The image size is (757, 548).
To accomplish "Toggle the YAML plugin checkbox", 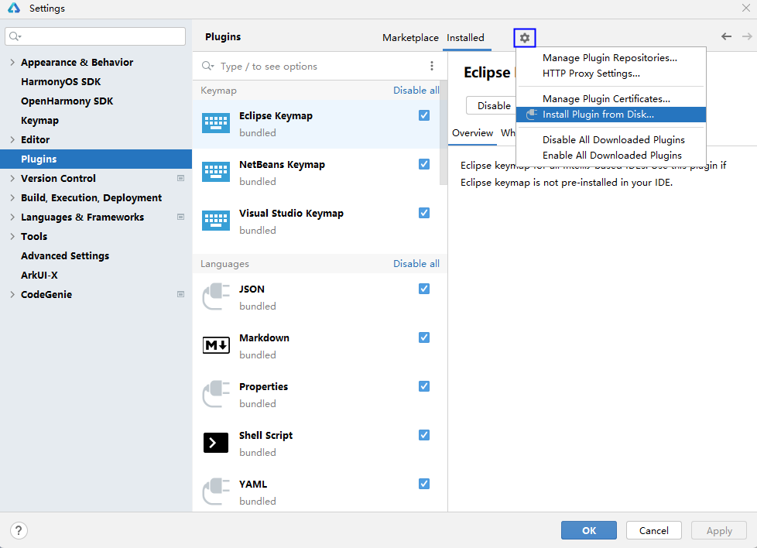I will 424,484.
